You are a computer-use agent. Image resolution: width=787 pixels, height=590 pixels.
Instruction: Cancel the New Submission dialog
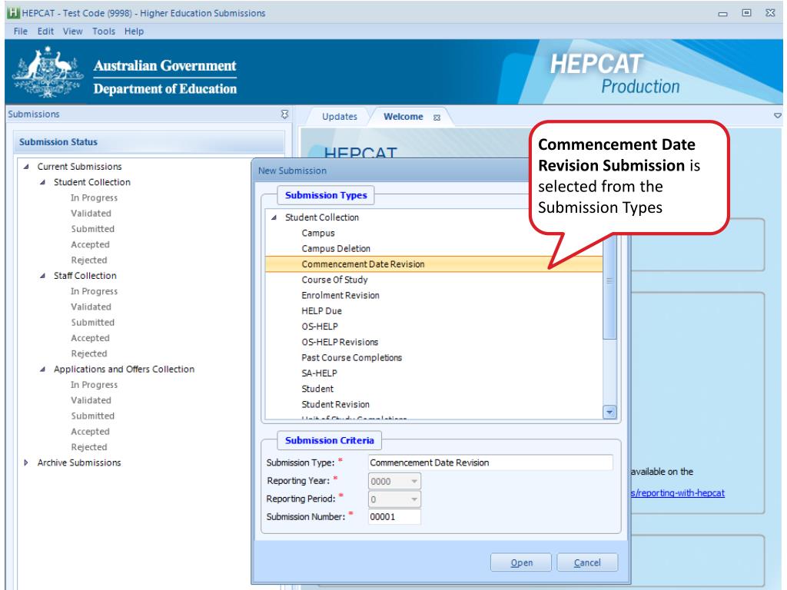coord(587,562)
